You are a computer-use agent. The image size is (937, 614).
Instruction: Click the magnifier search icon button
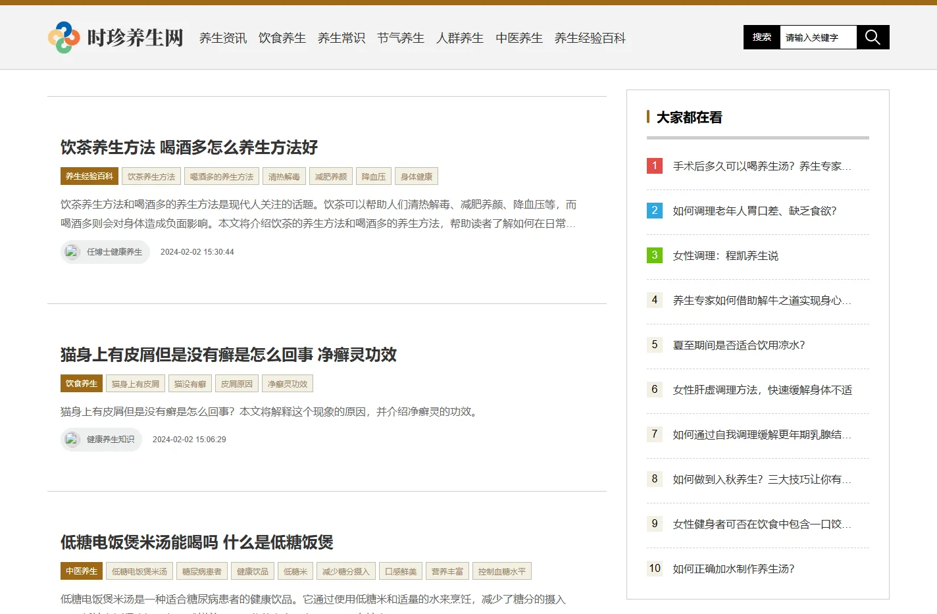point(873,38)
